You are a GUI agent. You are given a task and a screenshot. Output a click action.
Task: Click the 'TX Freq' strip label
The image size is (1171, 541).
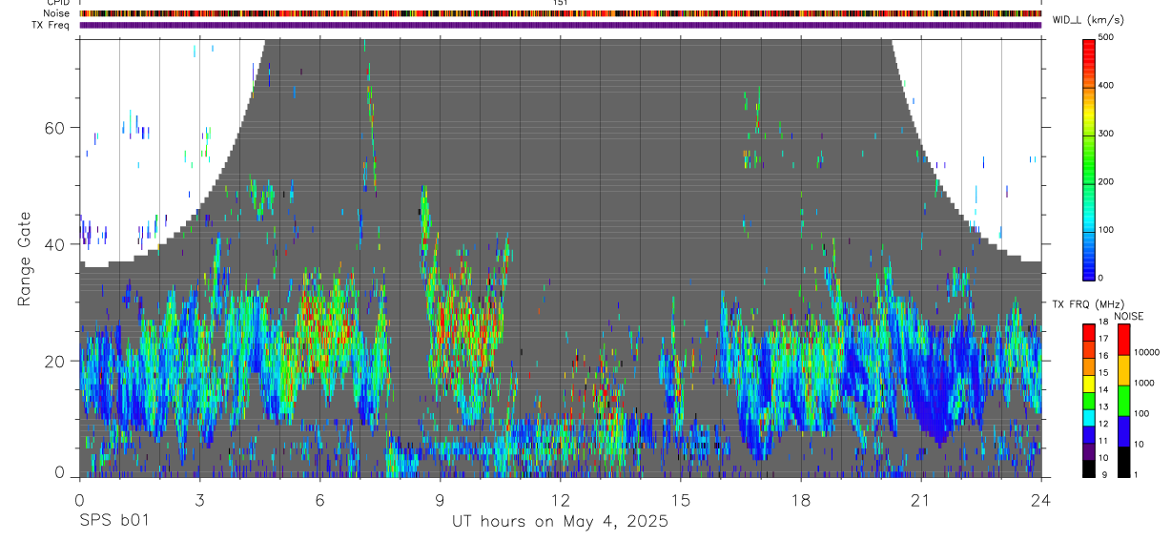pos(51,25)
